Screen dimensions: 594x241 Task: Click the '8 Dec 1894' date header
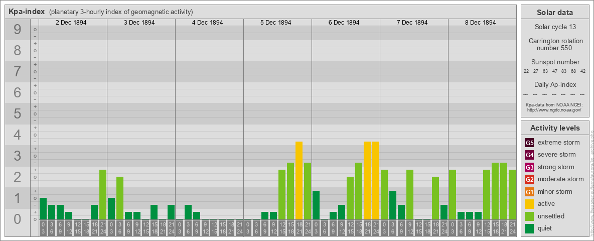click(x=480, y=23)
